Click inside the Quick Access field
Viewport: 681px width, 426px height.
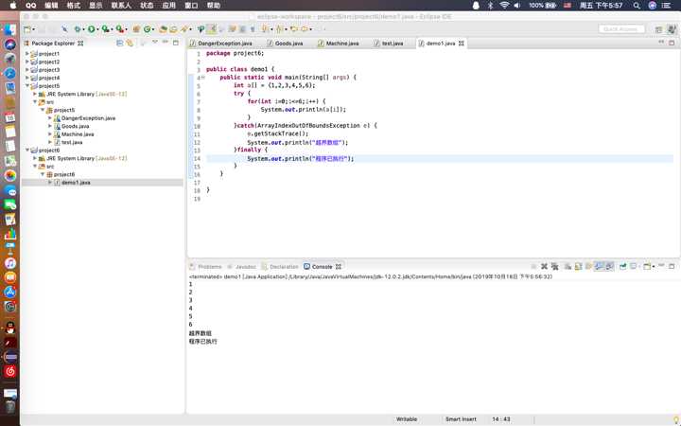621,29
